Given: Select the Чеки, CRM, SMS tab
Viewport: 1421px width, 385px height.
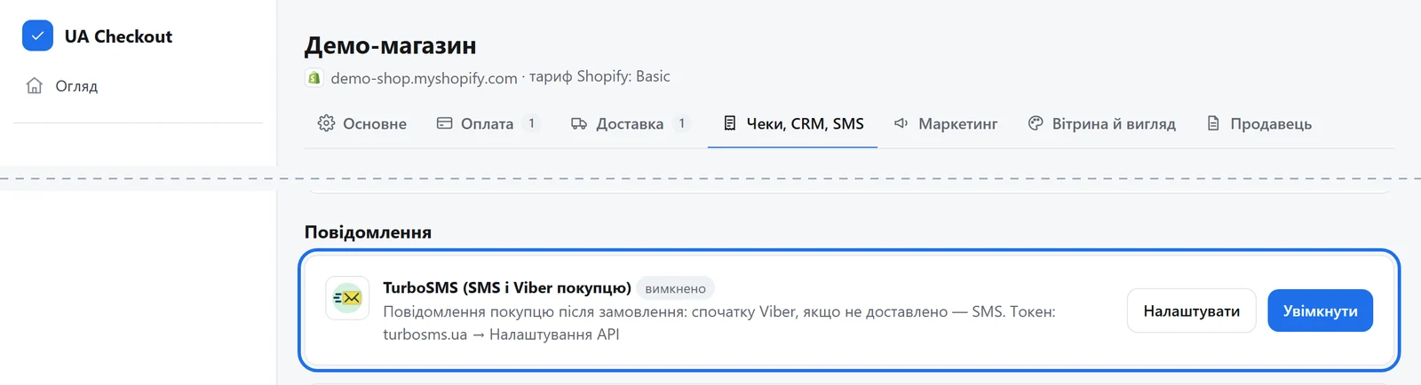Looking at the screenshot, I should pos(792,123).
